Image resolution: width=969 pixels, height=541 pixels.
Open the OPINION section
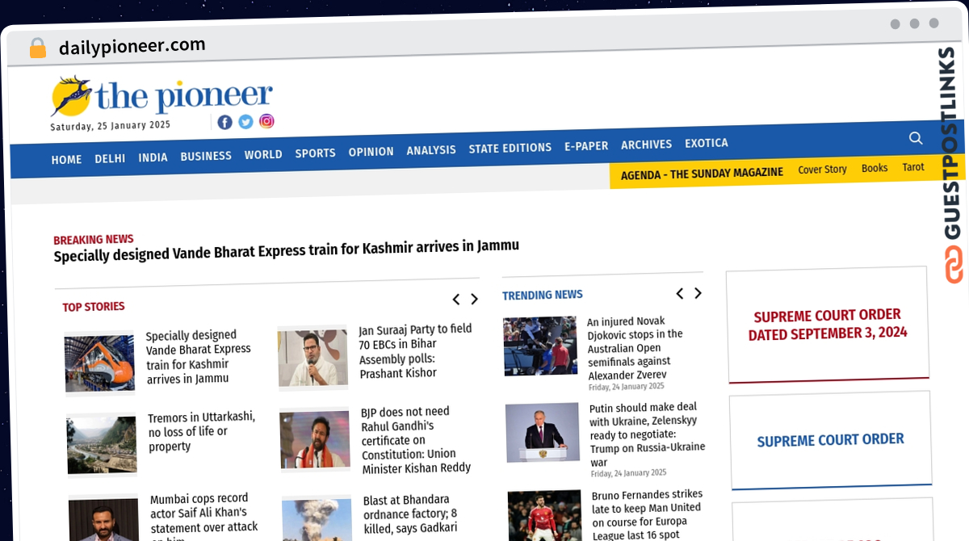pyautogui.click(x=371, y=152)
